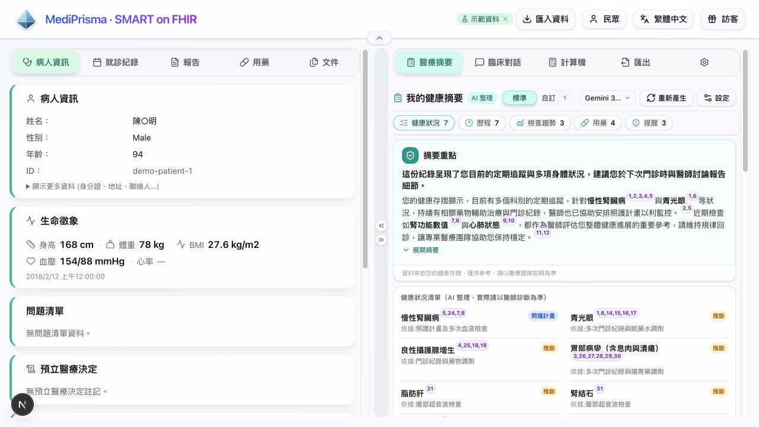Remove the 示範資料 demo data tag

[x=505, y=19]
